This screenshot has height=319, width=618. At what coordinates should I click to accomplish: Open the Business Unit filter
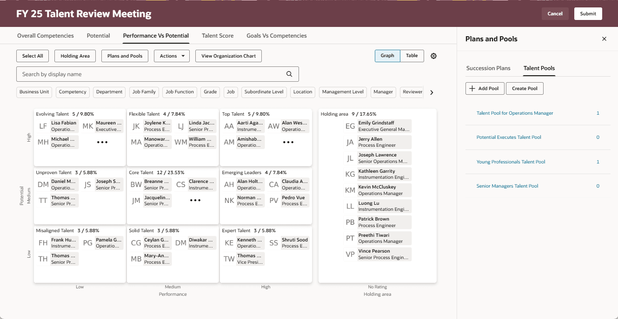34,92
